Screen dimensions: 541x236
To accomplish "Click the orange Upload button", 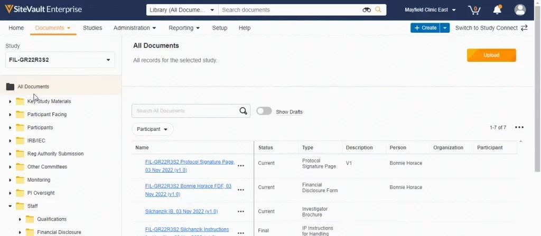I will coord(491,55).
